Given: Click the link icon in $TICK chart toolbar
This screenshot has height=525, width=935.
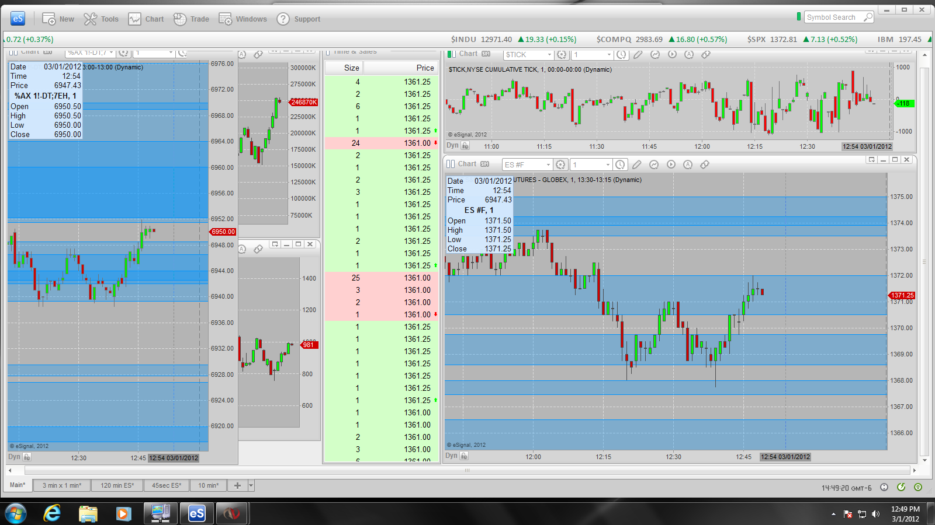Looking at the screenshot, I should click(x=706, y=54).
